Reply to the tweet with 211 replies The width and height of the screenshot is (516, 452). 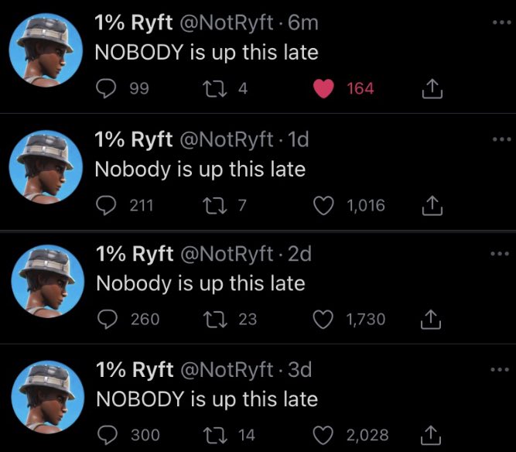[x=106, y=205]
